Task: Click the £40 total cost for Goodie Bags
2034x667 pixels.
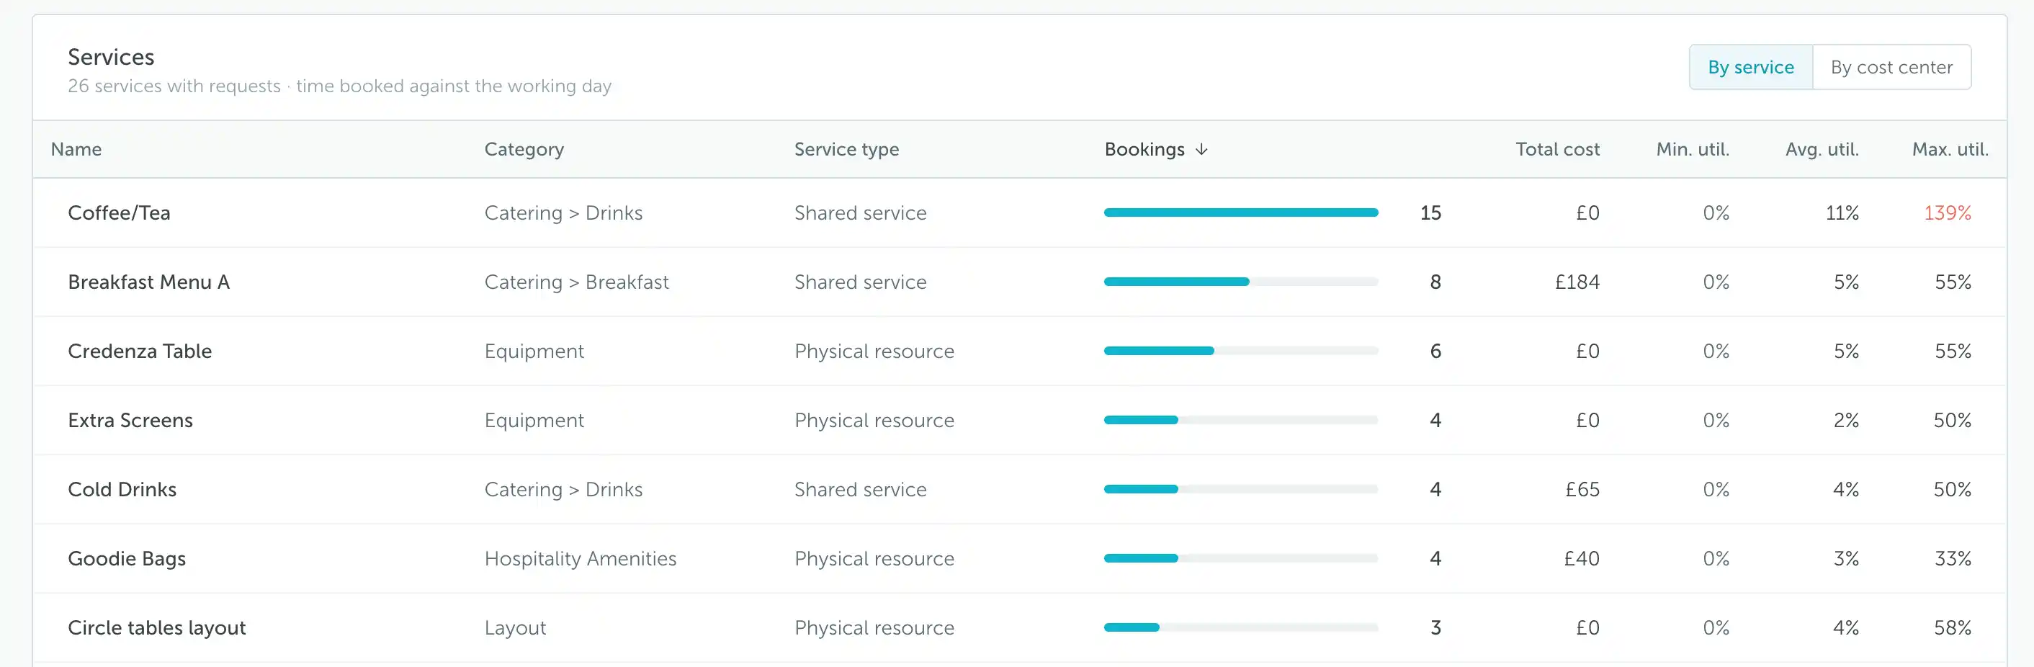Action: tap(1582, 559)
